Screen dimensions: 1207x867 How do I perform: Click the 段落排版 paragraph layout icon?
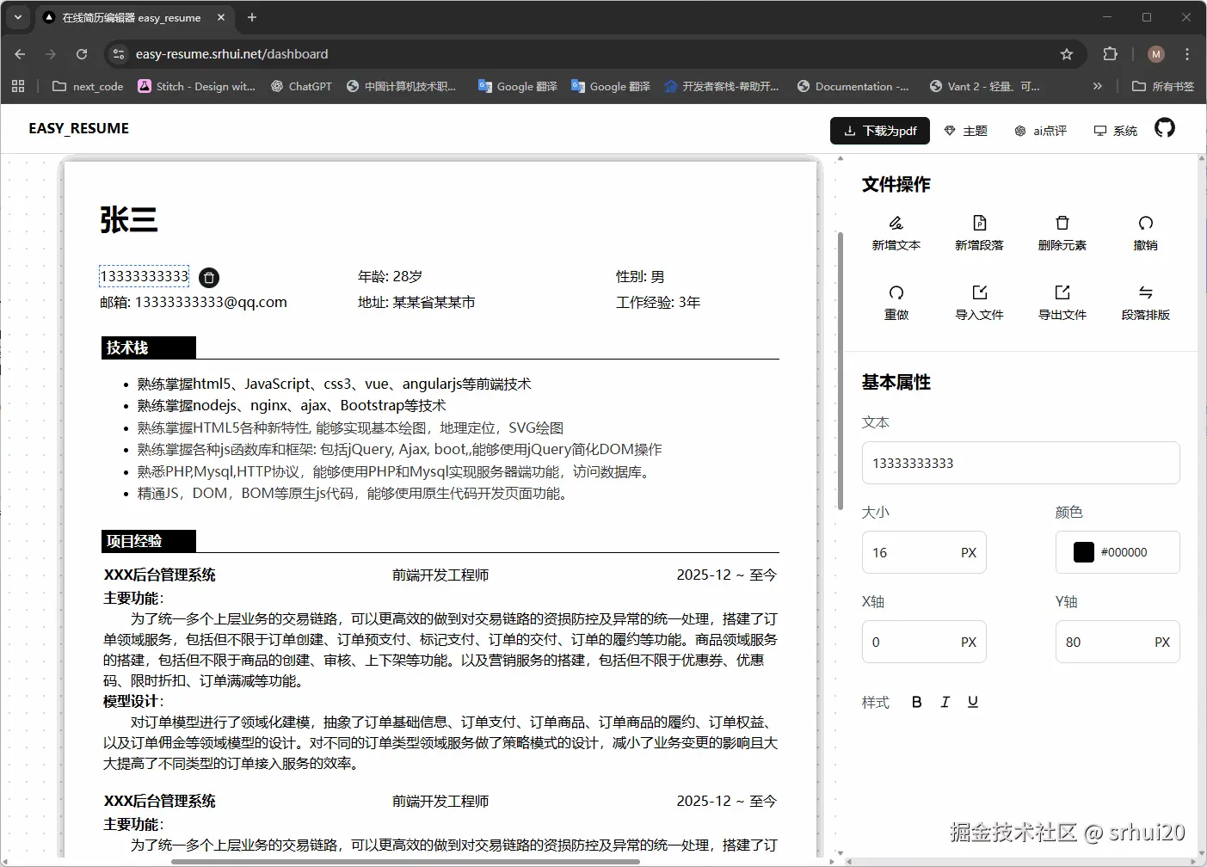point(1145,292)
